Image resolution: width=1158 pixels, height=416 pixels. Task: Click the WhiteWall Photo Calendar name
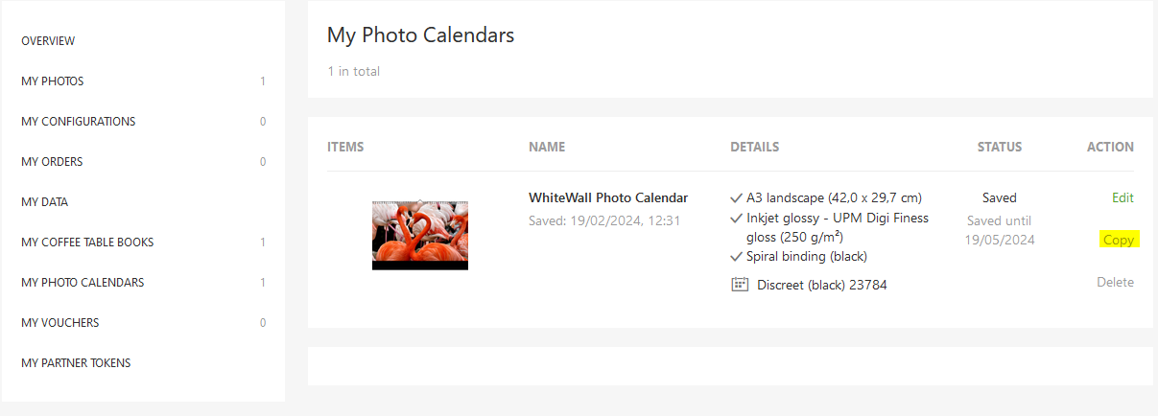click(x=608, y=198)
